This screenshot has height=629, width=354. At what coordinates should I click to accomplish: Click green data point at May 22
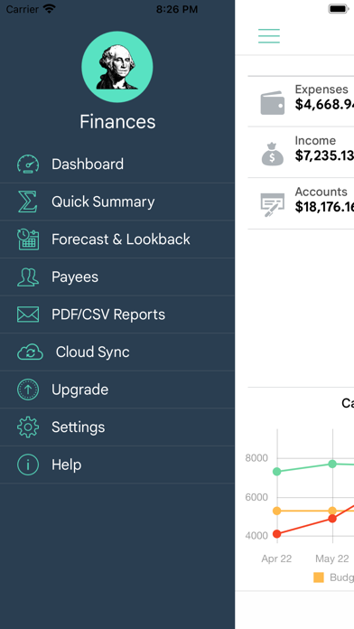(332, 464)
